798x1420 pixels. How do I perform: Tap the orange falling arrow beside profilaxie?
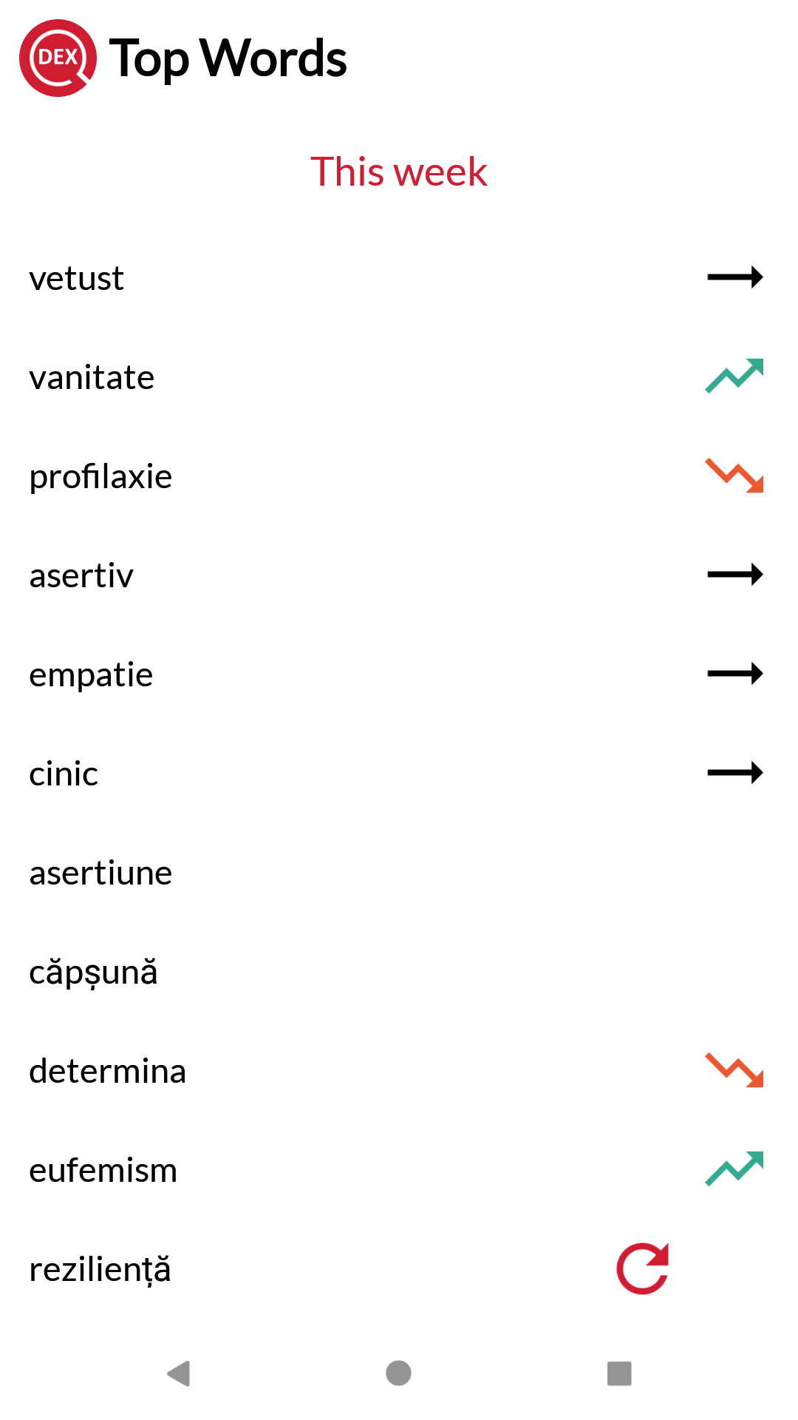(734, 475)
